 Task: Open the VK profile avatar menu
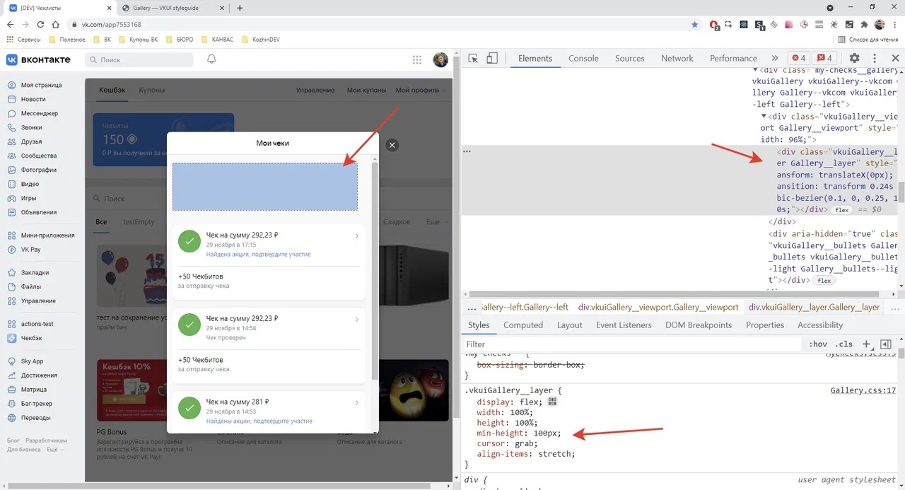tap(440, 60)
